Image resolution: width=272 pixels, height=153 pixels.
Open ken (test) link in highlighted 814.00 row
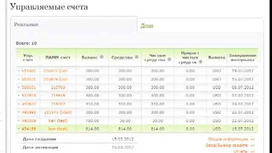tap(58, 129)
